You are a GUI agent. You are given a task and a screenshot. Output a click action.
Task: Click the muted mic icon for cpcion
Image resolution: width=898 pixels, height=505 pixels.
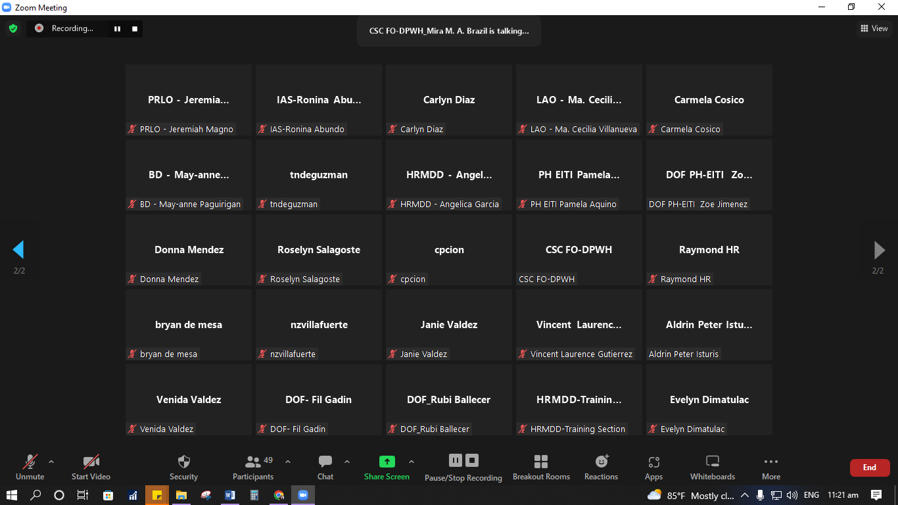[392, 279]
